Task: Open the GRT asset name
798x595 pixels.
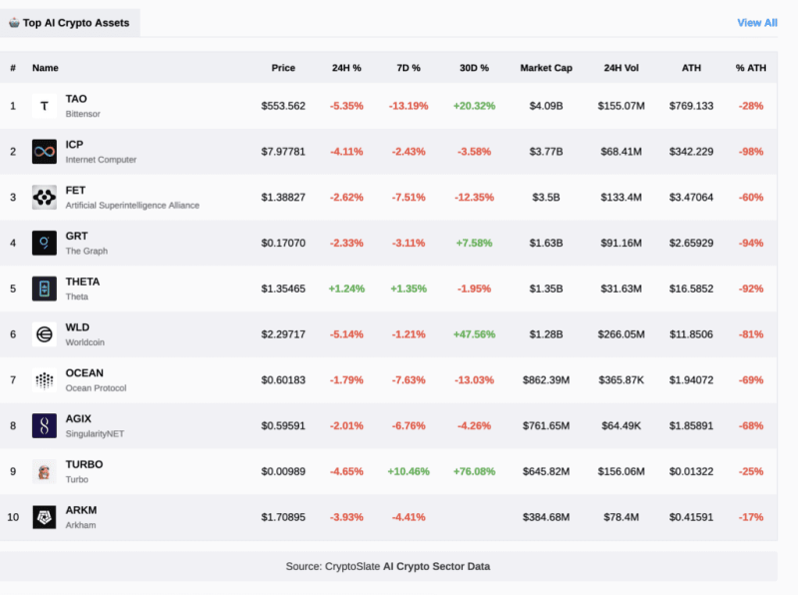Action: pos(77,236)
